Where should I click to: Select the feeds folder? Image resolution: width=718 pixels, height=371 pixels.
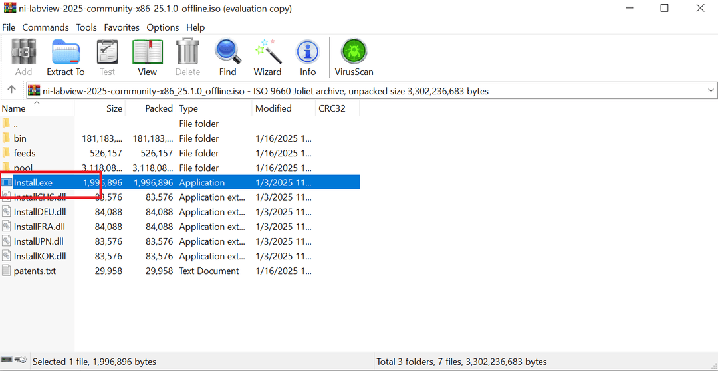pos(25,153)
